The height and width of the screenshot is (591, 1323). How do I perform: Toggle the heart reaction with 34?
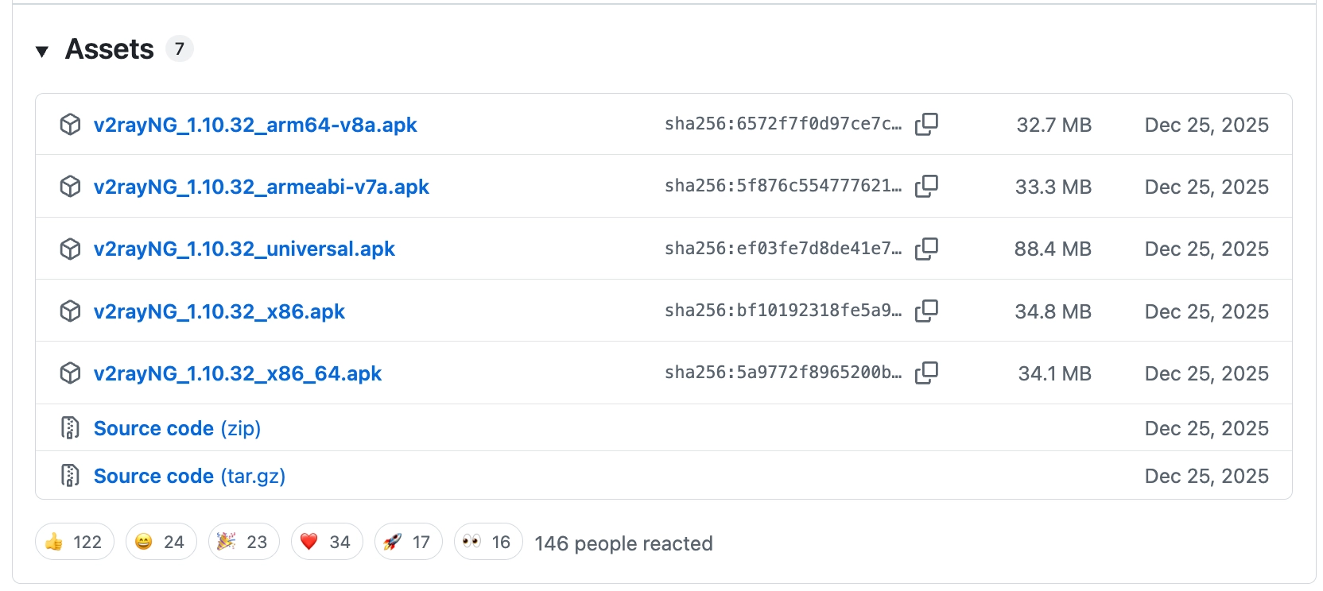tap(327, 542)
